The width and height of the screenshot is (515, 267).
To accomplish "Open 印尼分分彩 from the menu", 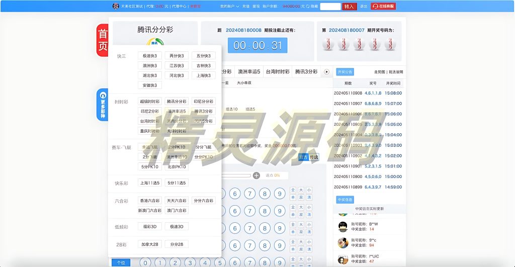I will pyautogui.click(x=204, y=102).
